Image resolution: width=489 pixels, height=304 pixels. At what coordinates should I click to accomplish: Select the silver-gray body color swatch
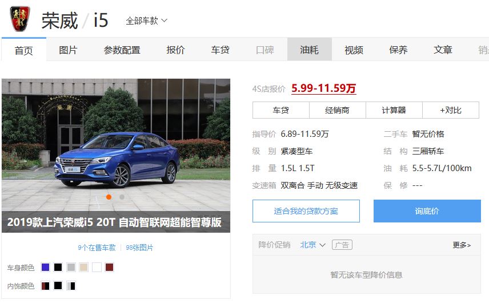click(x=71, y=267)
